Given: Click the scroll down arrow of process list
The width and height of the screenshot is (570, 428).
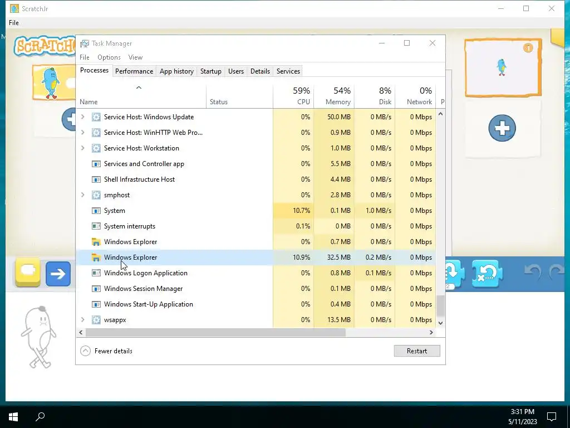Looking at the screenshot, I should pos(441,323).
